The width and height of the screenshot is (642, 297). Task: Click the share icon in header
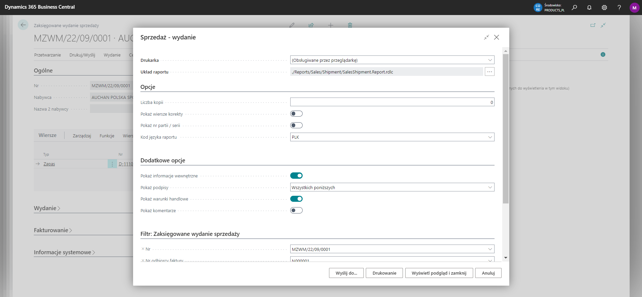311,25
